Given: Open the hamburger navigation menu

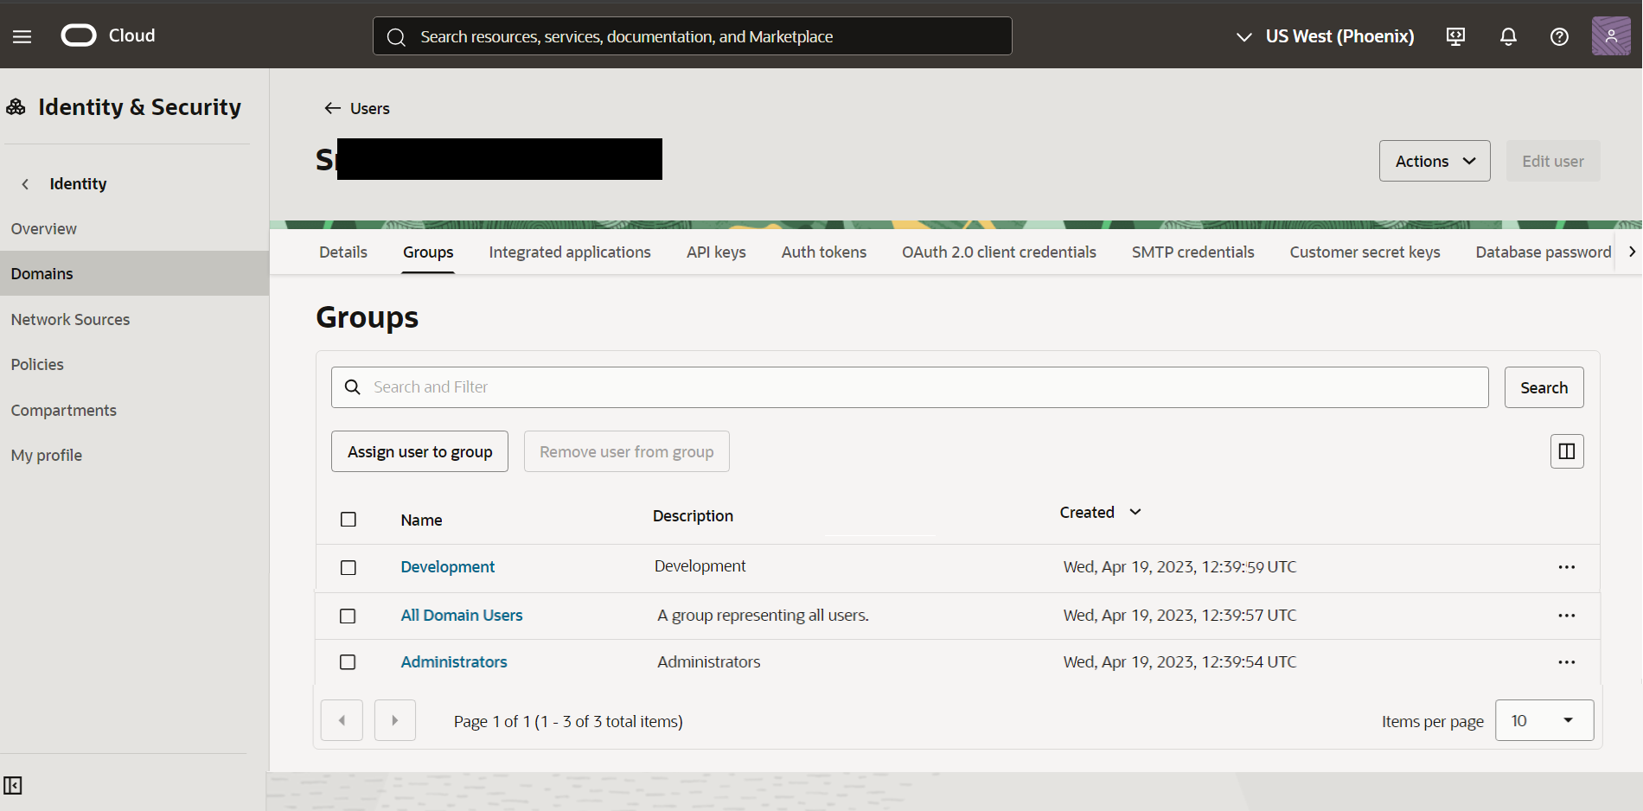Looking at the screenshot, I should [22, 36].
